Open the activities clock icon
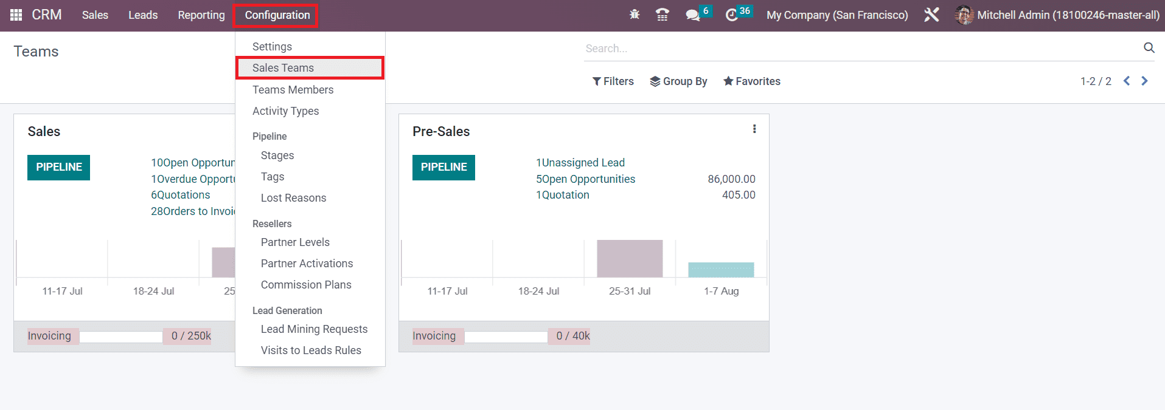Image resolution: width=1165 pixels, height=410 pixels. (x=732, y=15)
